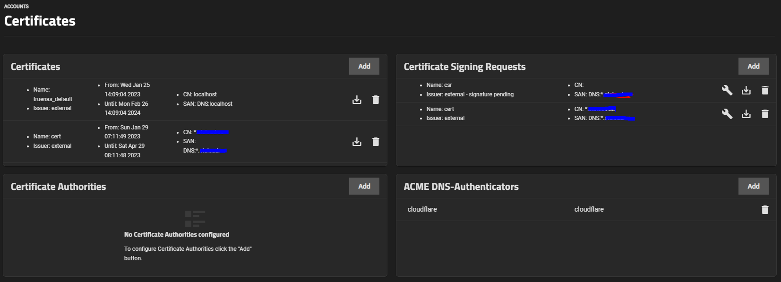Click the Certificate Signing Requests card heading
The height and width of the screenshot is (282, 781).
point(464,67)
